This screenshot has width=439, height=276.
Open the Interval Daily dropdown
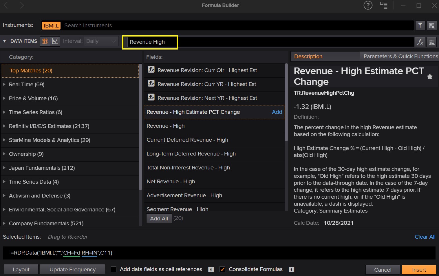coord(101,41)
